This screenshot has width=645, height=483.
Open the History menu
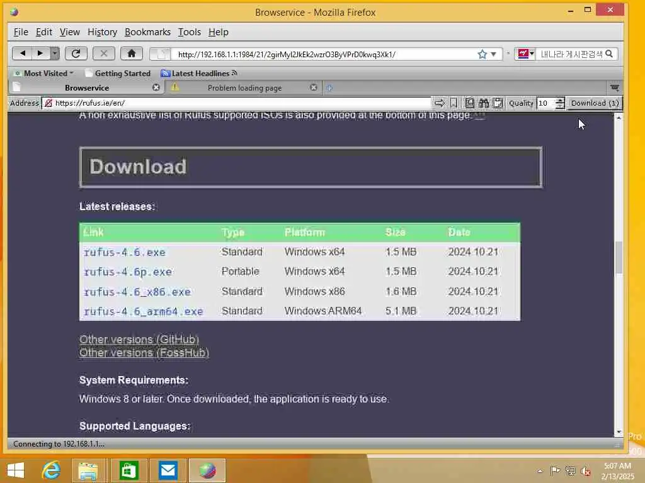(102, 32)
